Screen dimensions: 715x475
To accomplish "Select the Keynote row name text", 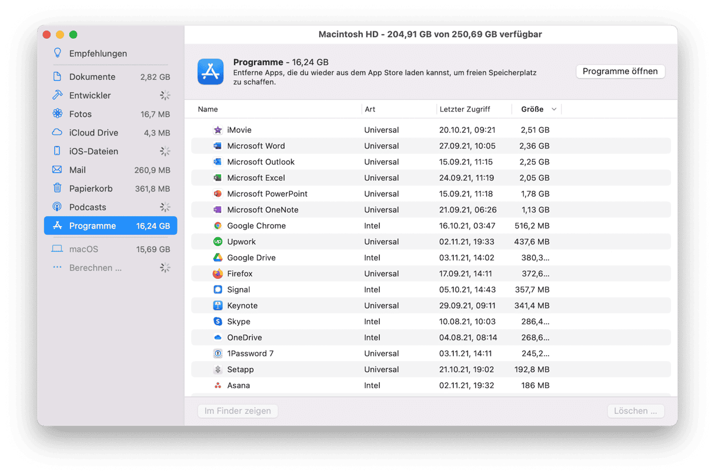I will 242,305.
